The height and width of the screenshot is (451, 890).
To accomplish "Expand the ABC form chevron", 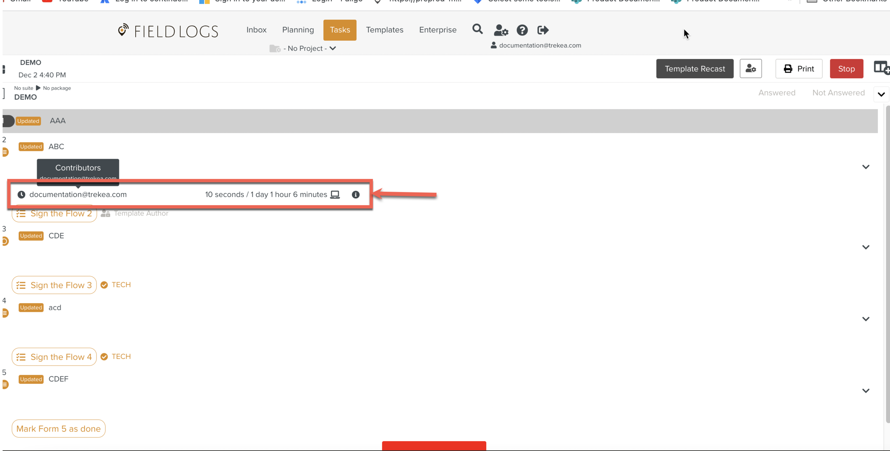I will 865,167.
